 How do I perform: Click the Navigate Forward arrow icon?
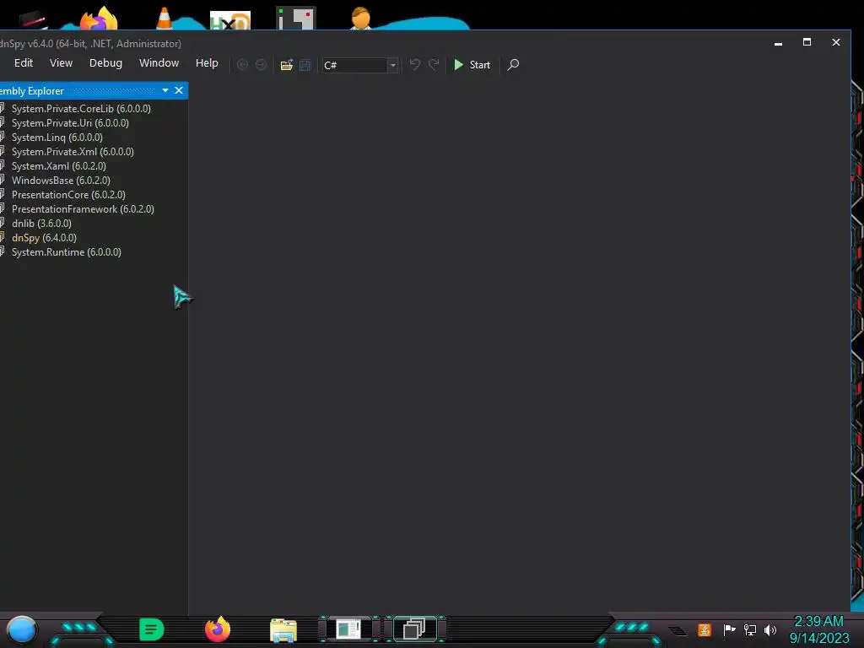pyautogui.click(x=262, y=65)
